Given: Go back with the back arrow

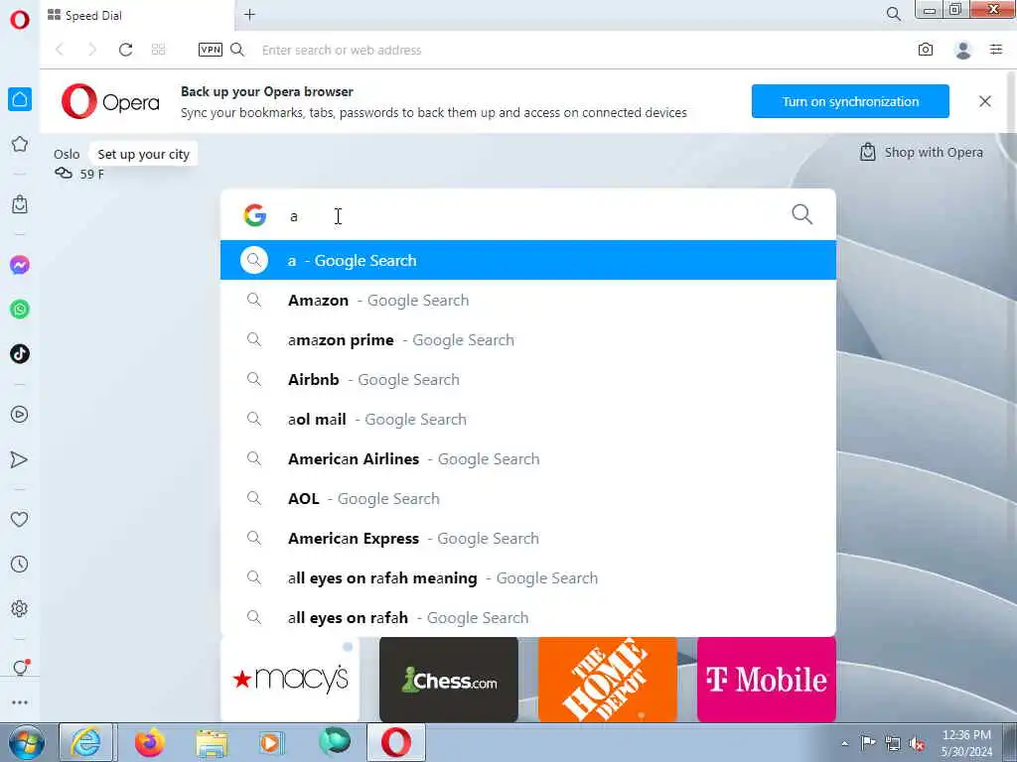Looking at the screenshot, I should click(x=60, y=50).
